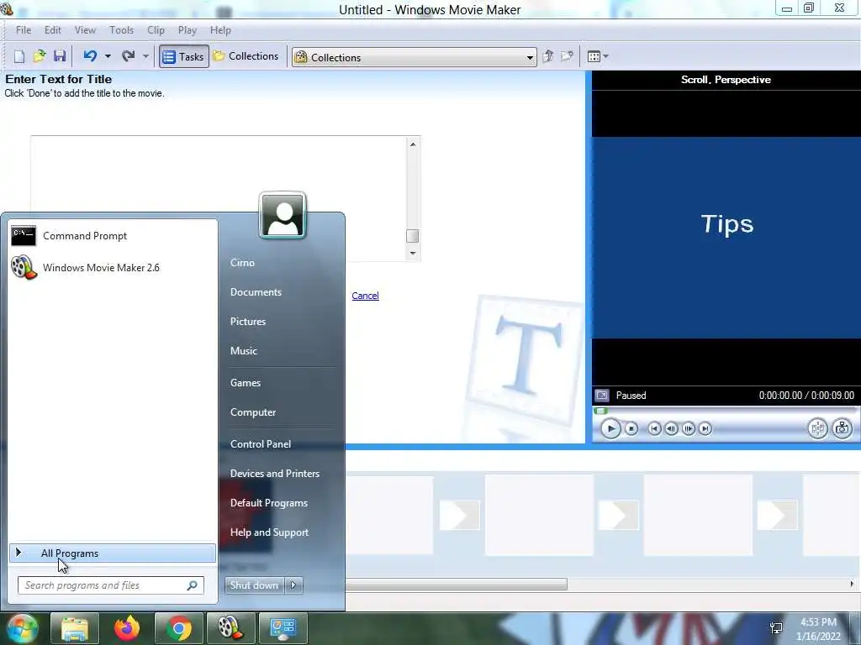Open the Cirno user folder
The image size is (861, 645).
pos(242,263)
